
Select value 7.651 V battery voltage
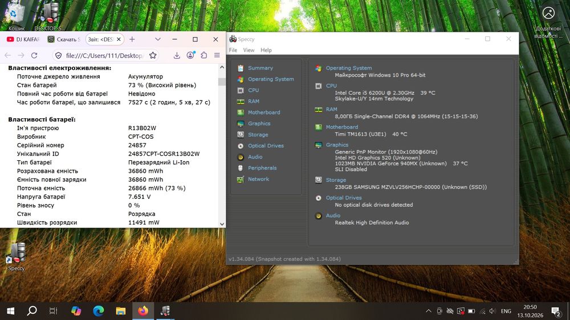click(x=139, y=197)
